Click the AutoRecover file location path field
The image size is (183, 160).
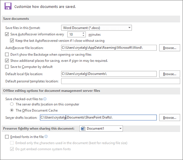point(109,48)
